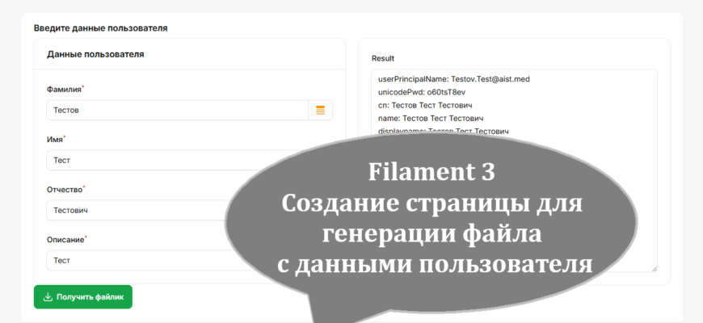703x323 pixels.
Task: Click the Имя field label
Action: (55, 140)
